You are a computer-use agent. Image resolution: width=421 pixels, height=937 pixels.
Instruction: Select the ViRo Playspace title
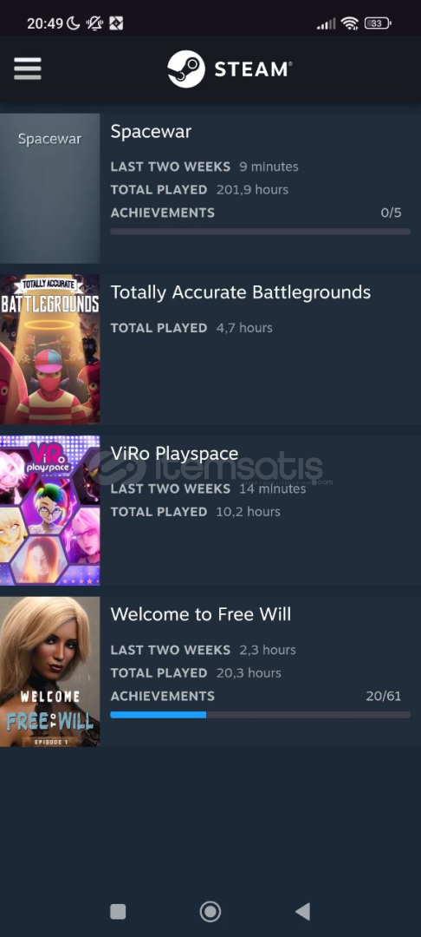coord(174,454)
